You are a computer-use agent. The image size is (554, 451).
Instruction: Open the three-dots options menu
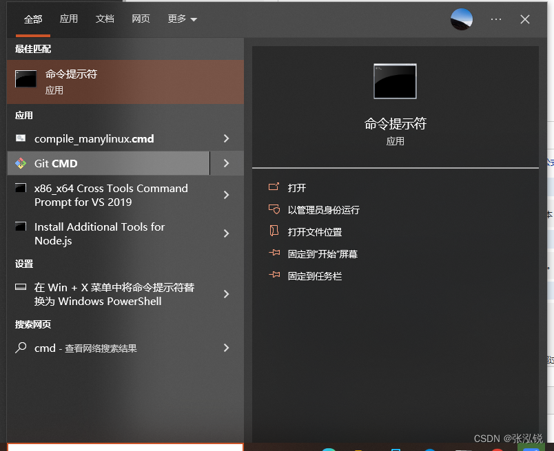[496, 19]
